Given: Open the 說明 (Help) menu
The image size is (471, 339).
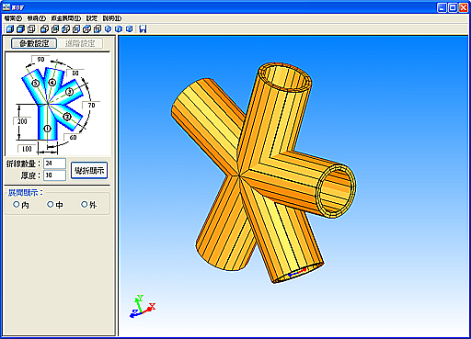Looking at the screenshot, I should [112, 18].
